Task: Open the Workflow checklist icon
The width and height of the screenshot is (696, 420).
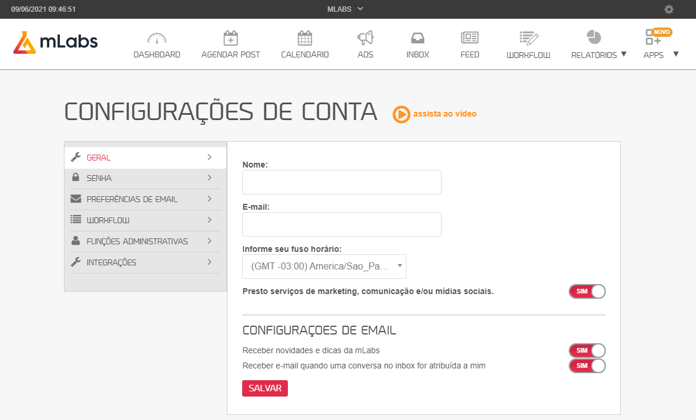Action: coord(528,36)
